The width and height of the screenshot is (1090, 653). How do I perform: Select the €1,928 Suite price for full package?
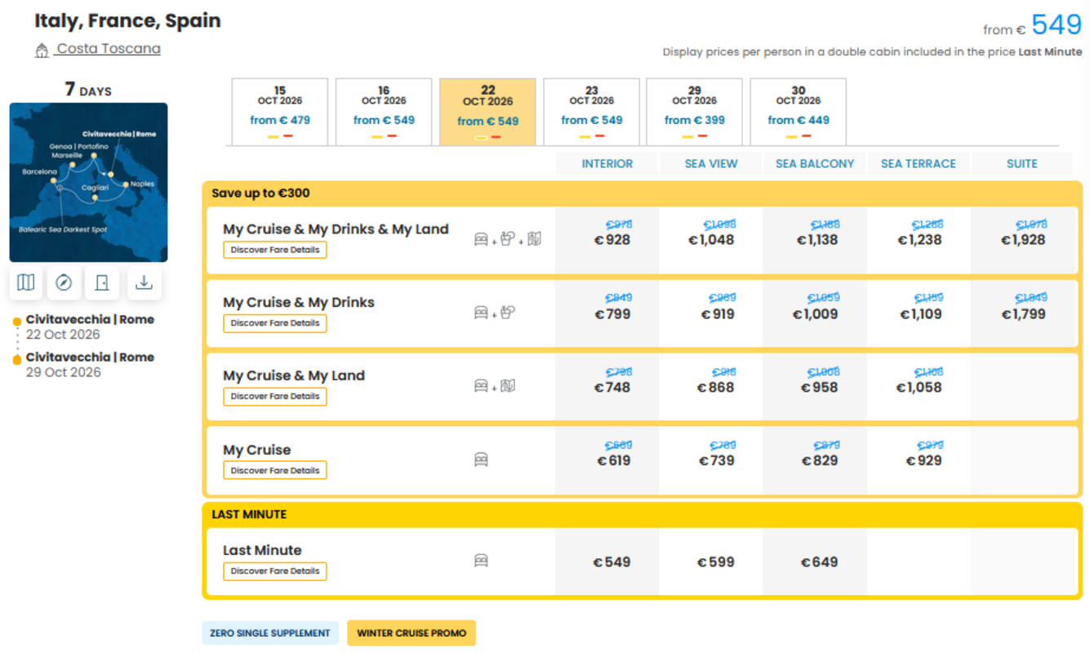click(x=1022, y=240)
